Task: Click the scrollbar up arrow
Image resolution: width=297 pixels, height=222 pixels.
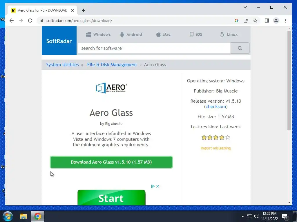Action: coord(289,29)
